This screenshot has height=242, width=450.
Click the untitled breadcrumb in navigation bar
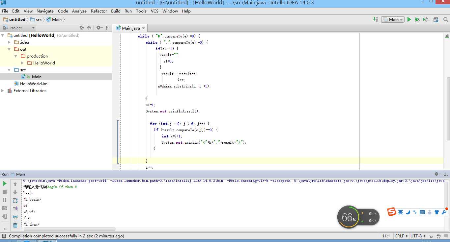pyautogui.click(x=14, y=19)
